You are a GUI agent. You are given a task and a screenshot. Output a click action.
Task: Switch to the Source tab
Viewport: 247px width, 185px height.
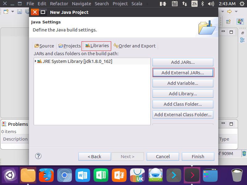point(44,46)
